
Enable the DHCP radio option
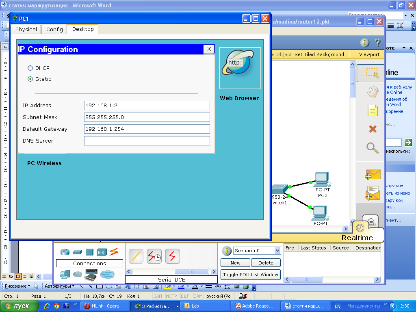pyautogui.click(x=30, y=68)
